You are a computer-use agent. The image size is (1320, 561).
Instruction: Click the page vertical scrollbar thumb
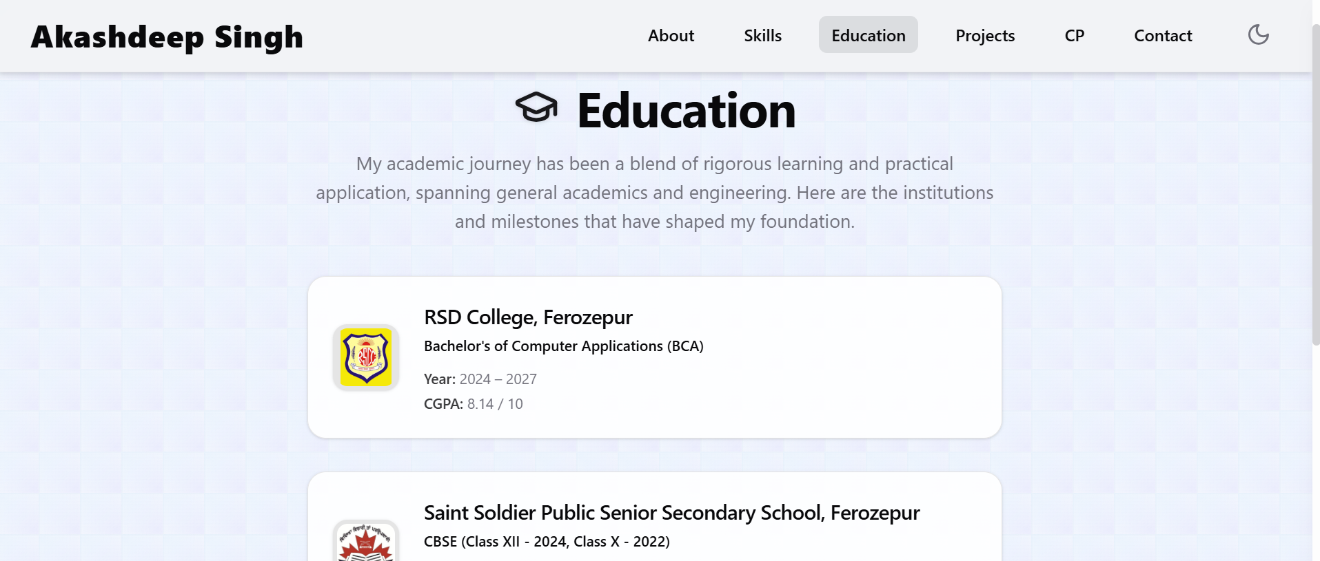[1315, 184]
